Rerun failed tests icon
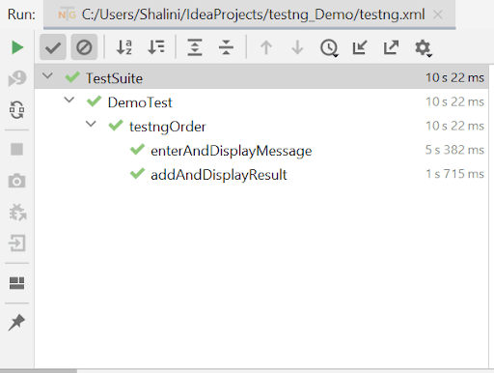 [17, 78]
